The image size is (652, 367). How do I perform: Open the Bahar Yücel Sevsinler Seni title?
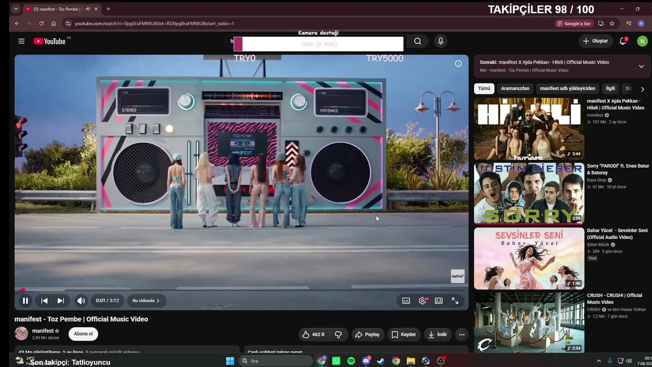pos(617,234)
